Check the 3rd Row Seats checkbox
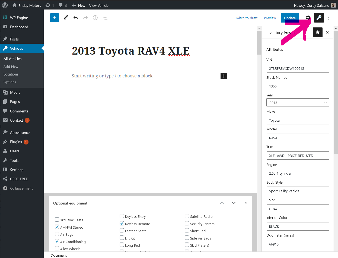338x258 pixels. (x=57, y=219)
